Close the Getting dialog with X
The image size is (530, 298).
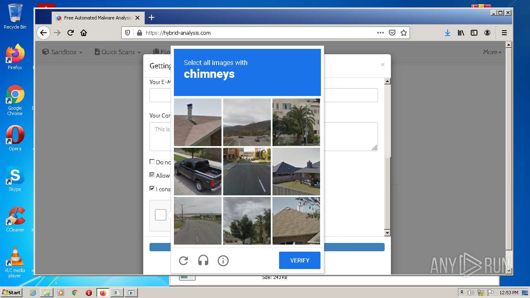click(x=383, y=65)
